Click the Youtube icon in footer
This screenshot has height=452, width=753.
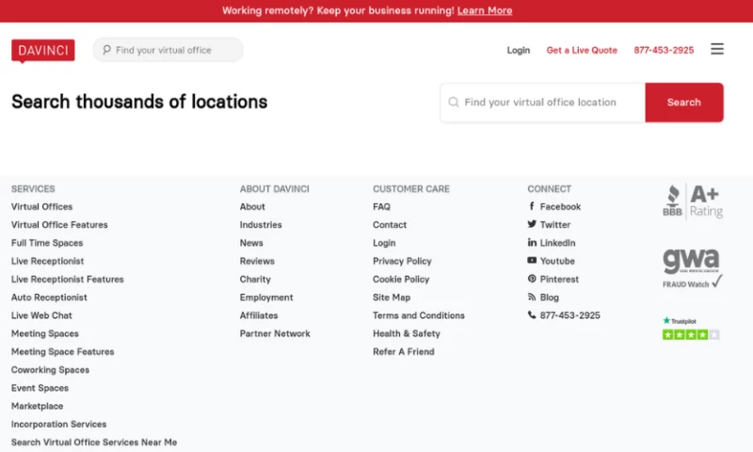pyautogui.click(x=532, y=261)
